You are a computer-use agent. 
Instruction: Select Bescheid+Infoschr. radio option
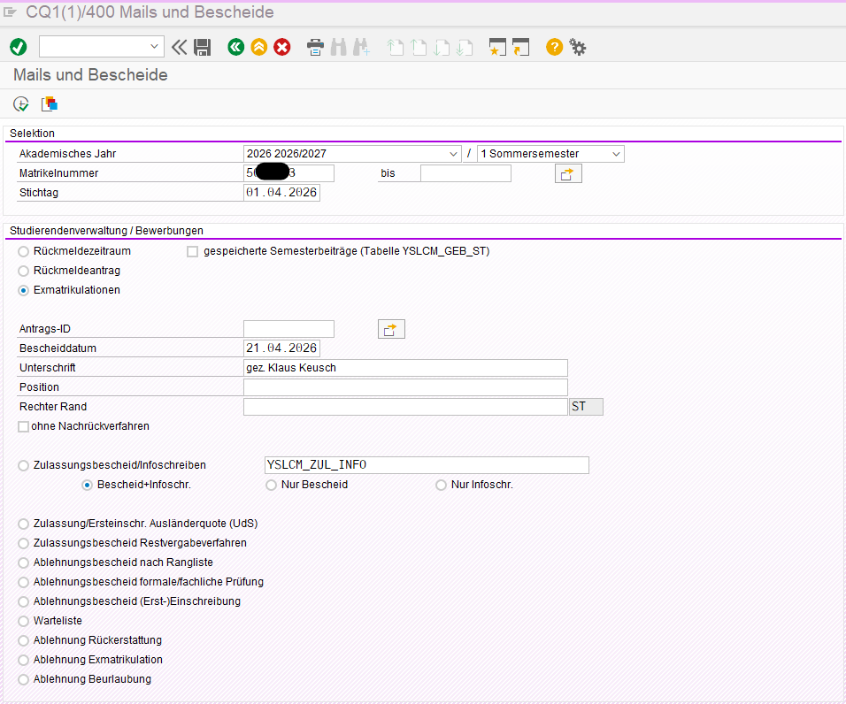click(x=87, y=485)
